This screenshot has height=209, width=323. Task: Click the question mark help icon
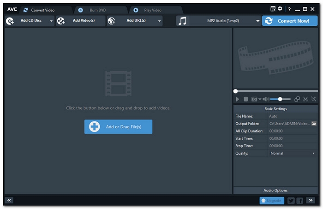coord(289,9)
